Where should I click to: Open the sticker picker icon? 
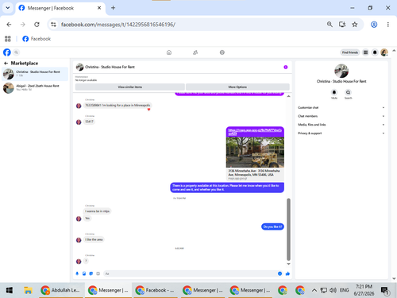pyautogui.click(x=91, y=273)
